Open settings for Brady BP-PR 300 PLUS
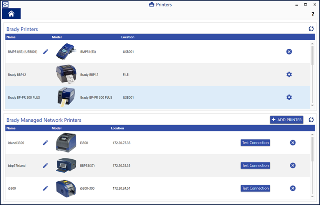 289,98
